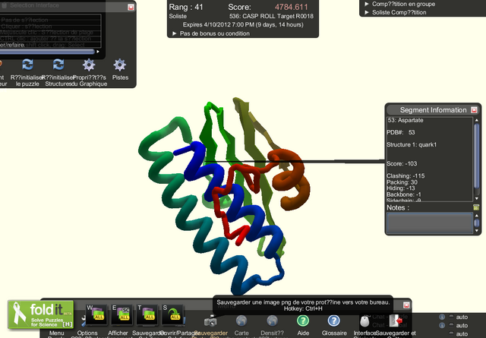This screenshot has width=486, height=338.
Task: Open Glossaire blue question mark icon
Action: (x=334, y=321)
